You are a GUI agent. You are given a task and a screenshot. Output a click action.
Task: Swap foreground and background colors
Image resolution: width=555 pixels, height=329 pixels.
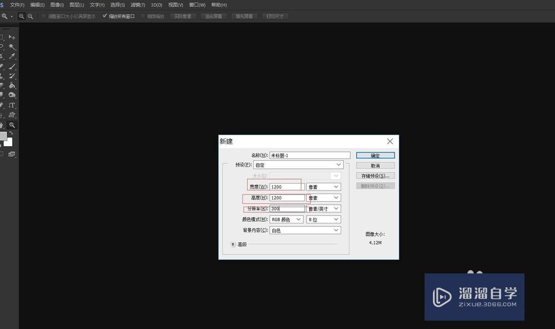(11, 133)
